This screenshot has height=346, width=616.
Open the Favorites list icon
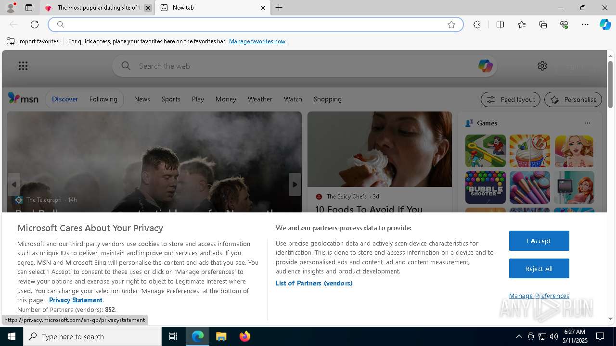[522, 25]
